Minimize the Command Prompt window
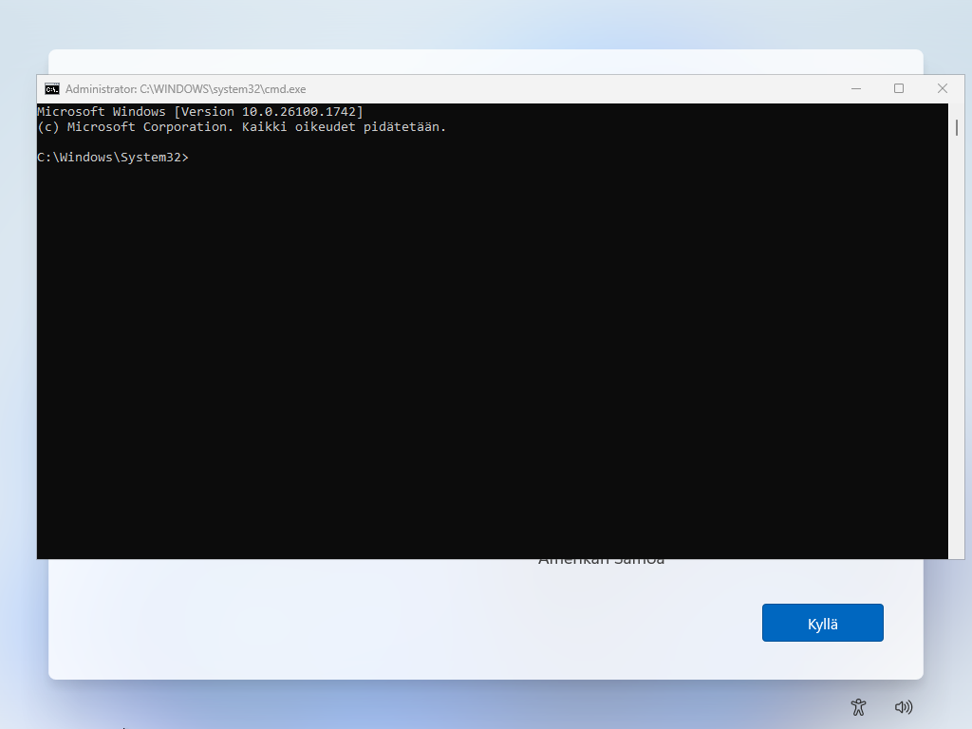 856,89
